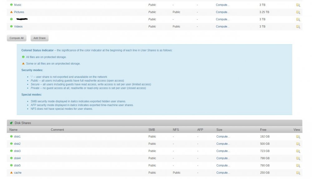Open the disk5 disk share settings
The image size is (312, 179).
point(17,165)
